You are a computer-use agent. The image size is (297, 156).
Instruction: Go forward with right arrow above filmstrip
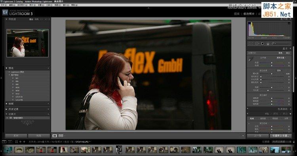24,142
